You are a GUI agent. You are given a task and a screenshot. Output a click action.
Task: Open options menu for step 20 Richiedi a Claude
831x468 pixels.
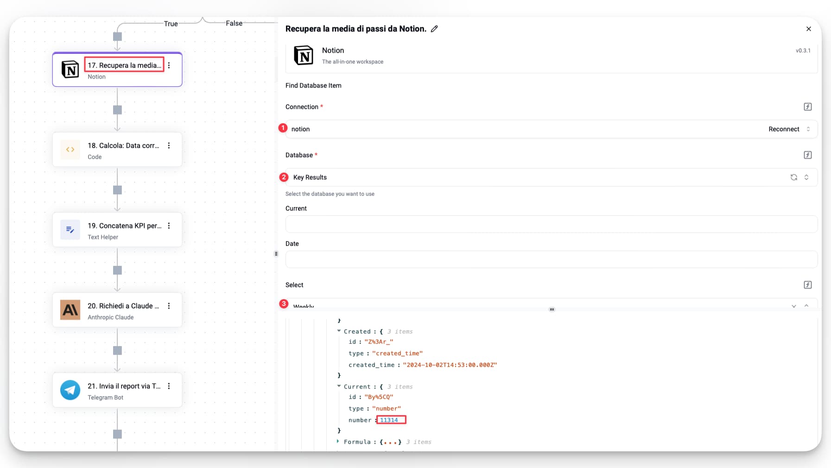(x=169, y=306)
